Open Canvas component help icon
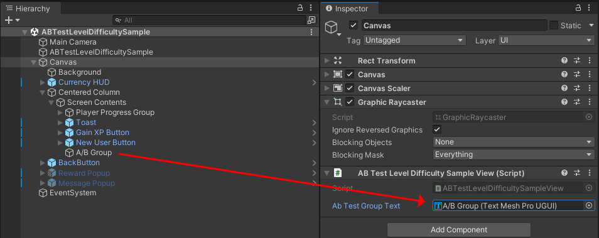This screenshot has width=599, height=238. click(x=564, y=75)
